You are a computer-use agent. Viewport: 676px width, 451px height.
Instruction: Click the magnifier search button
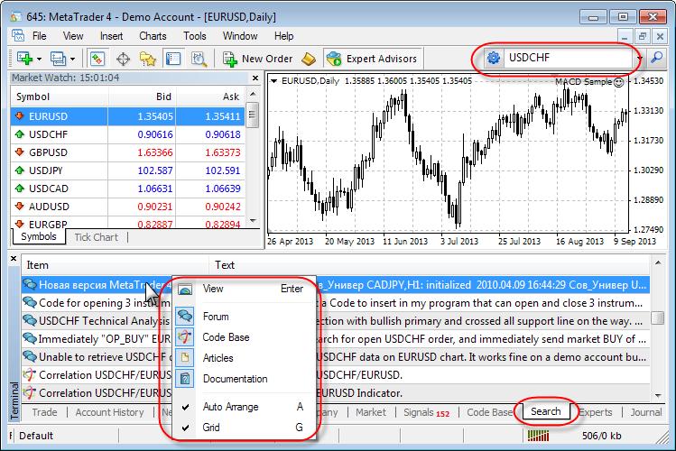tap(657, 58)
